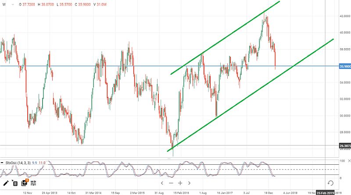Open the W timeframe dropdown arrow
The image size is (351, 195).
(x=13, y=4)
